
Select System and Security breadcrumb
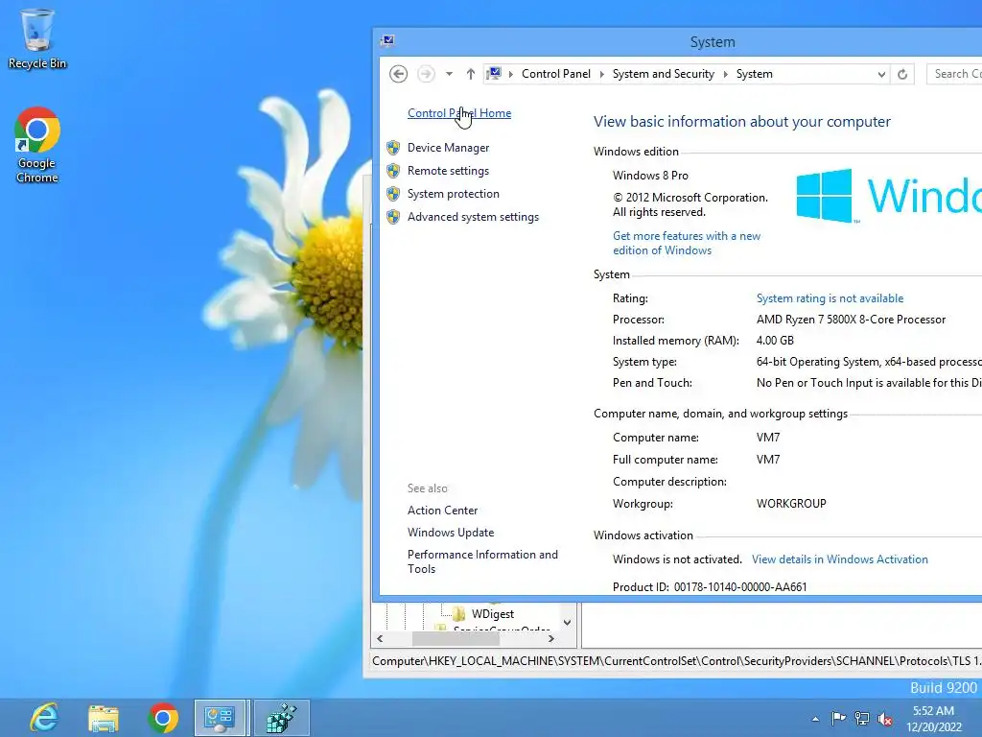pyautogui.click(x=664, y=74)
